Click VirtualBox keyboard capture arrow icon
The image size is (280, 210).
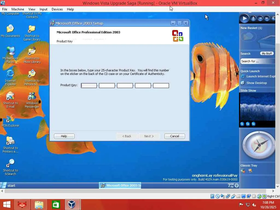click(x=264, y=196)
